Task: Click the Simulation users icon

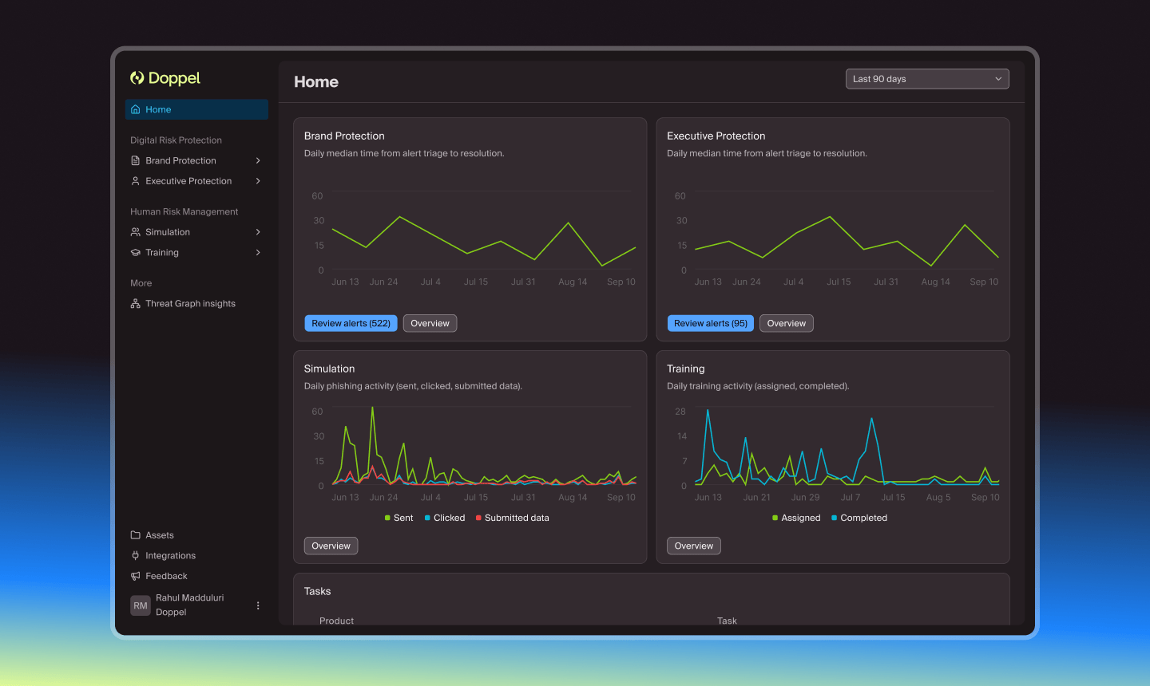Action: 136,232
